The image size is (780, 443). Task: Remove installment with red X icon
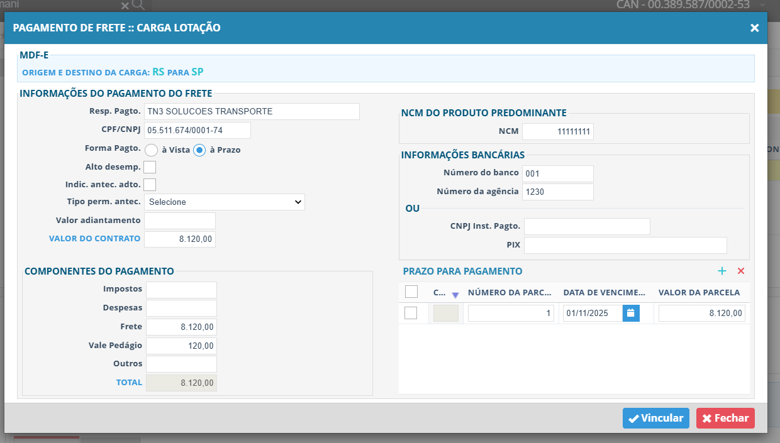(741, 271)
